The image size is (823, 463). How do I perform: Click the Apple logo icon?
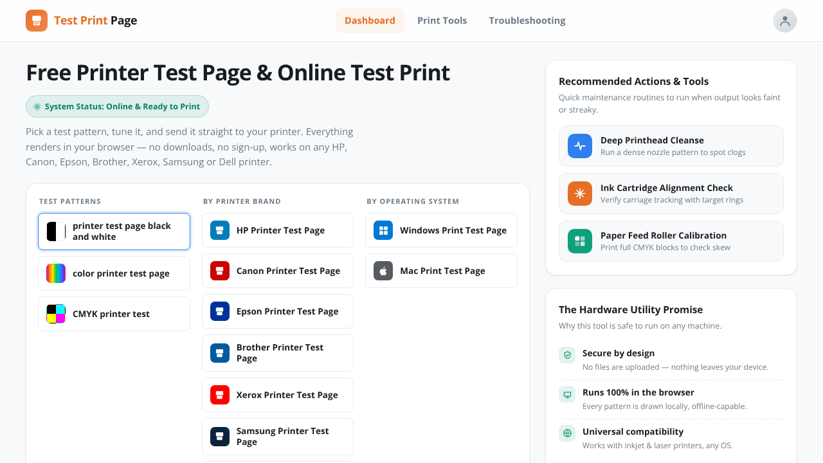point(383,271)
